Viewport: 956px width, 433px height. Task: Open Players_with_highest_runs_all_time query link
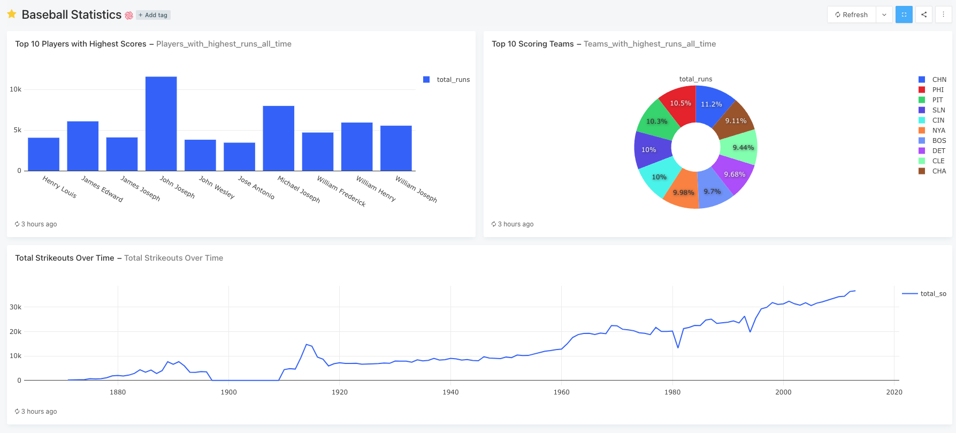[x=224, y=44]
